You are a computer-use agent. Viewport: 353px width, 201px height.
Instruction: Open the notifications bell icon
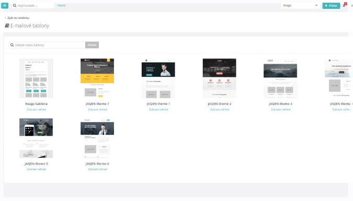click(344, 5)
